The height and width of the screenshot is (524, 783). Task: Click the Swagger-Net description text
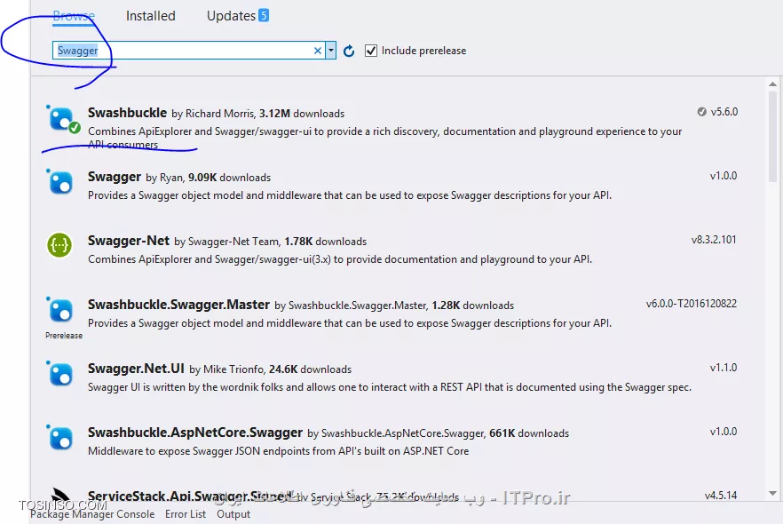[339, 259]
